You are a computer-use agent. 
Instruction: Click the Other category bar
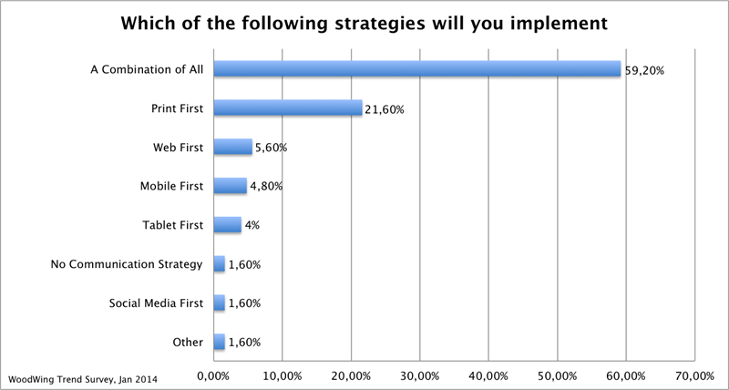(219, 343)
